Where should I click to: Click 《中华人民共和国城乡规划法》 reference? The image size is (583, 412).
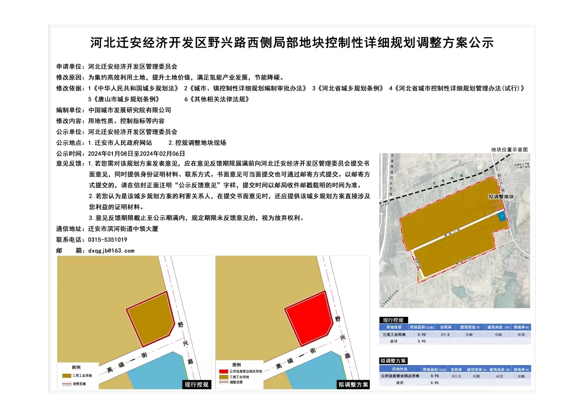(134, 88)
